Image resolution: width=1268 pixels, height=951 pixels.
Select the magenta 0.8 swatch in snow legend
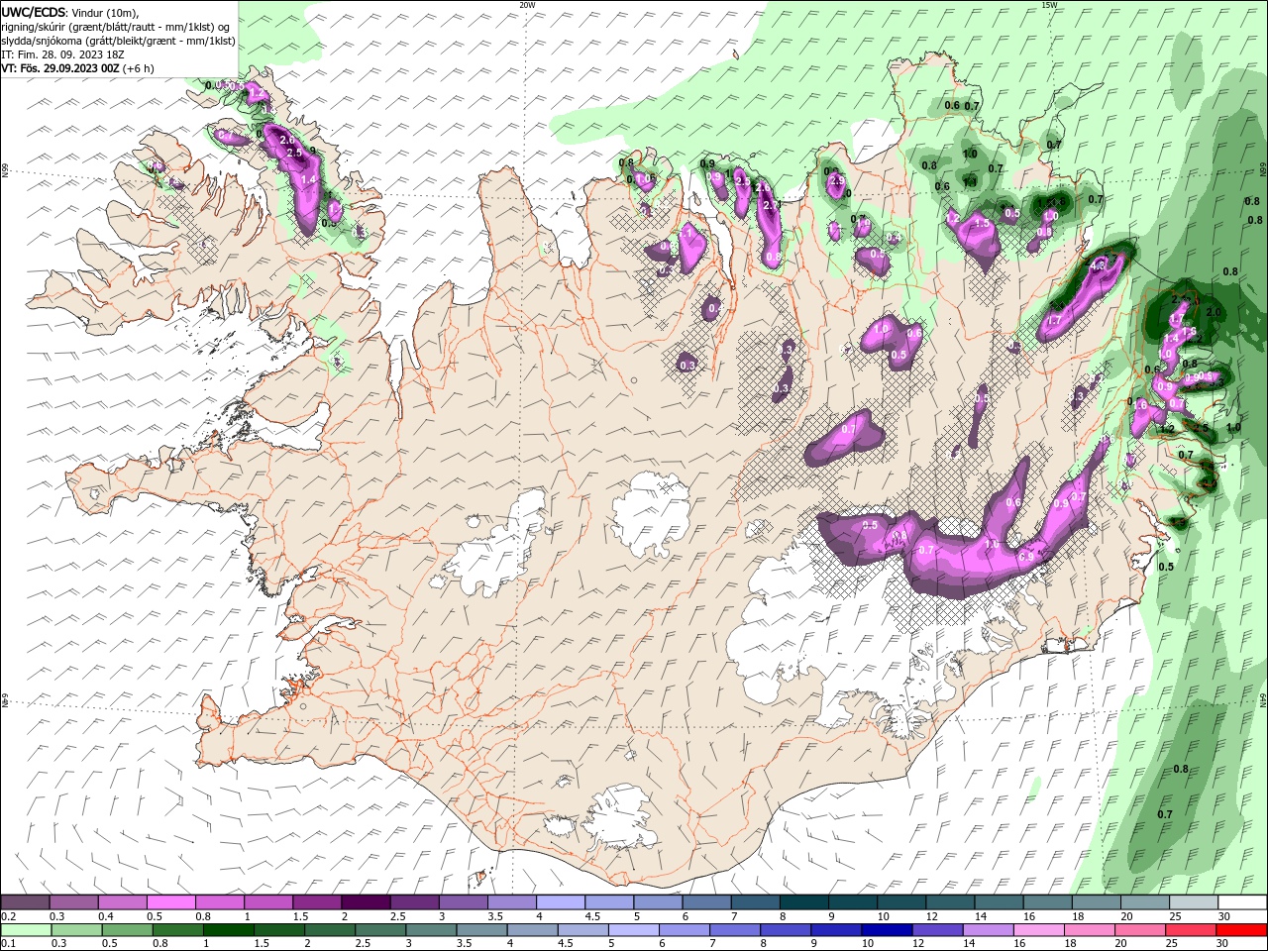point(220,902)
